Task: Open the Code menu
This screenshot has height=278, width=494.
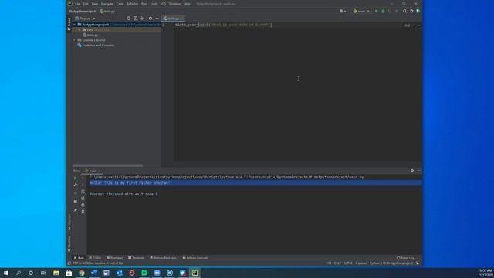Action: pyautogui.click(x=120, y=4)
